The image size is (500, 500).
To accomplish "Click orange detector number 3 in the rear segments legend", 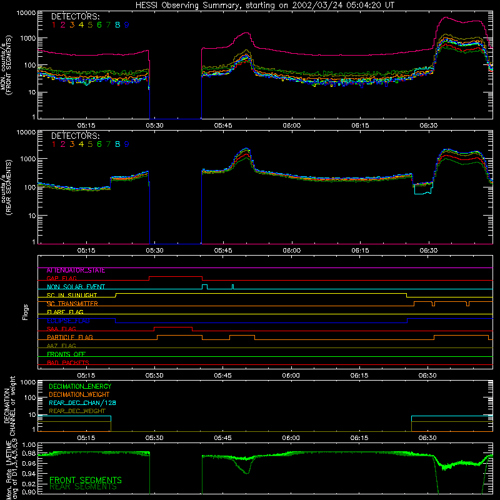I will pos(72,144).
